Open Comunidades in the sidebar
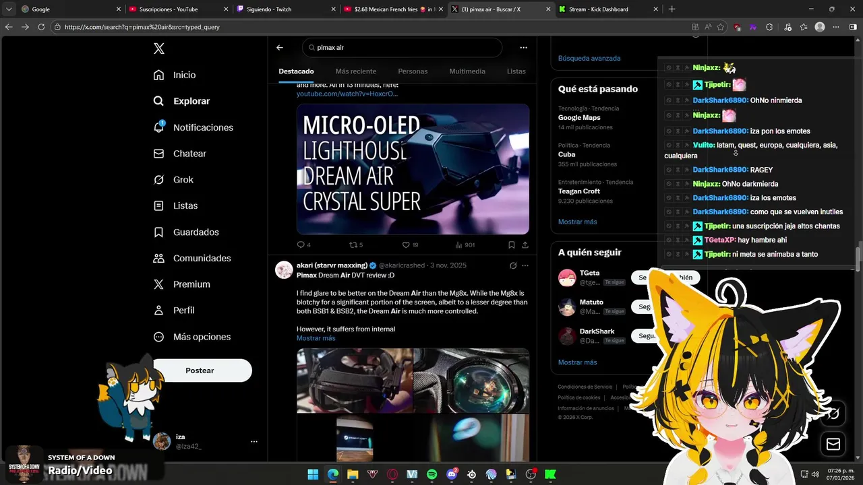This screenshot has height=485, width=863. tap(191, 258)
